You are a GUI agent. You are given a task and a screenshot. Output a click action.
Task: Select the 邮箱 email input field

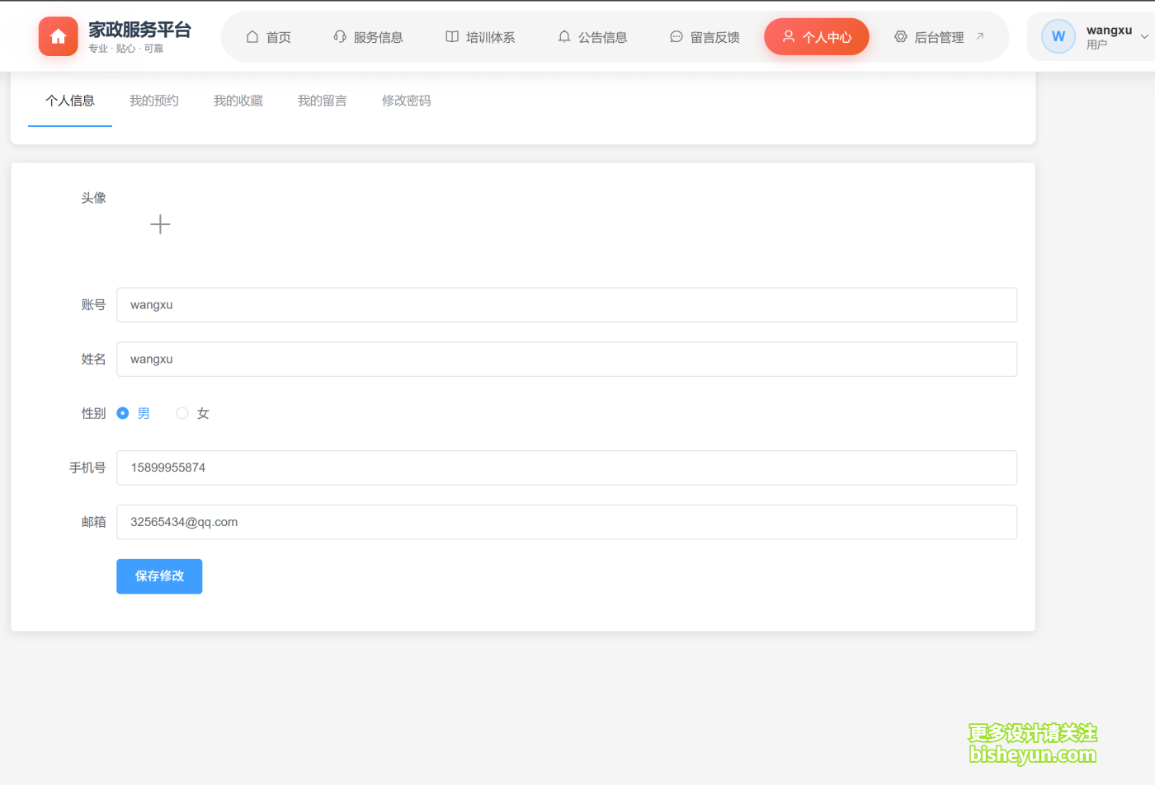pos(566,522)
